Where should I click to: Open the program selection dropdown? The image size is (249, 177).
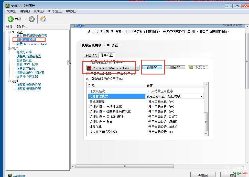click(x=137, y=68)
